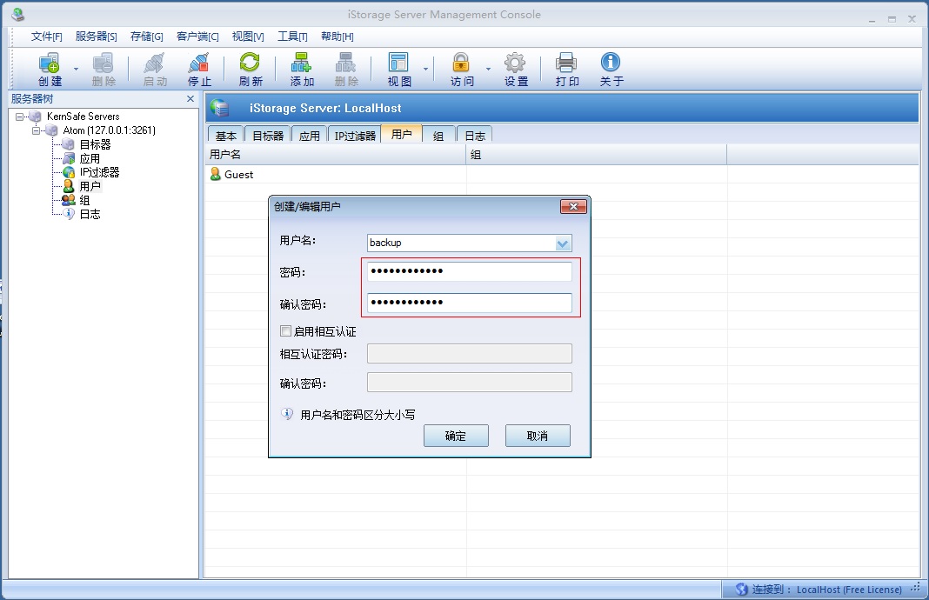The image size is (929, 600).
Task: Select 组 in the server tree
Action: (x=84, y=200)
